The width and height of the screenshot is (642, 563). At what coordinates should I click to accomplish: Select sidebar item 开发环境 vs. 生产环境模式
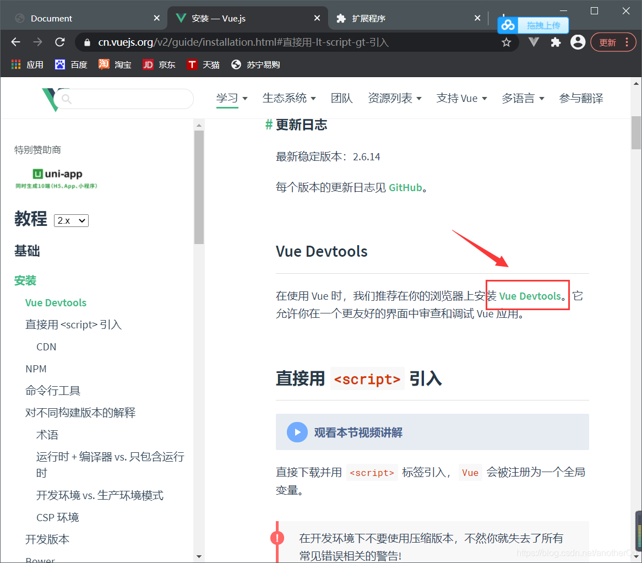coord(100,495)
